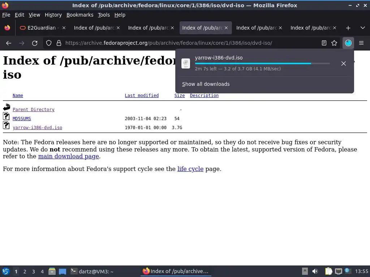Screen dimensions: 370x277
Task: Close the E2Guardian tab
Action: (x=64, y=28)
